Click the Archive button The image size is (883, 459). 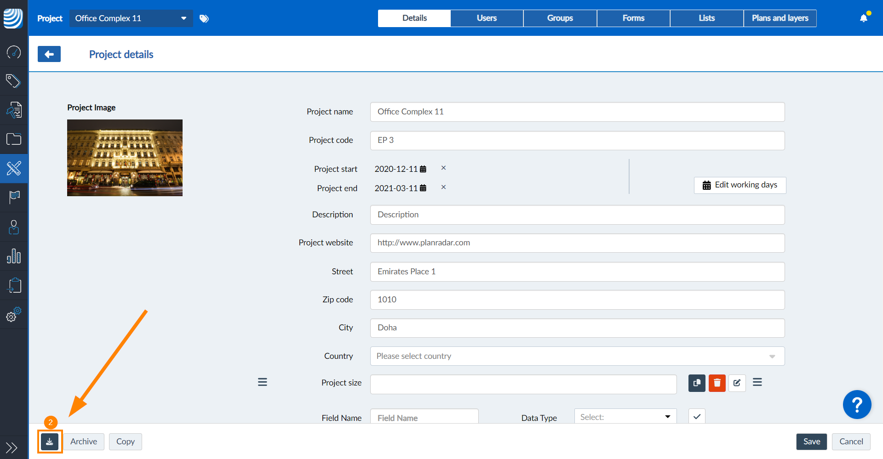84,442
